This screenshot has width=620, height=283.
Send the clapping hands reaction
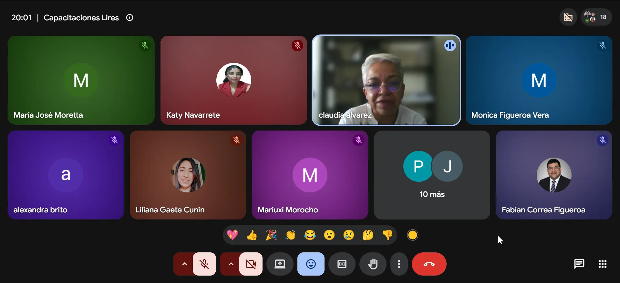tap(291, 235)
